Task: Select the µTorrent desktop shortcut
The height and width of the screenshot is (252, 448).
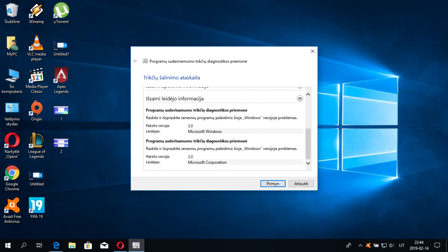Action: (x=61, y=13)
